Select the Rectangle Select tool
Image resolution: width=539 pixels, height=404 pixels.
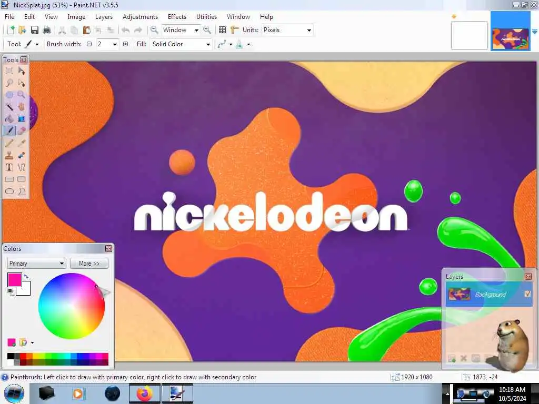pyautogui.click(x=9, y=71)
